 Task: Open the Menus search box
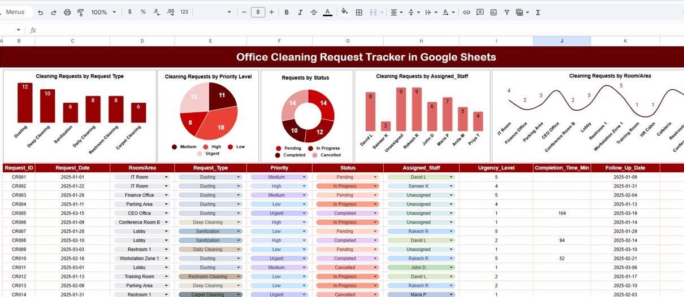click(17, 12)
